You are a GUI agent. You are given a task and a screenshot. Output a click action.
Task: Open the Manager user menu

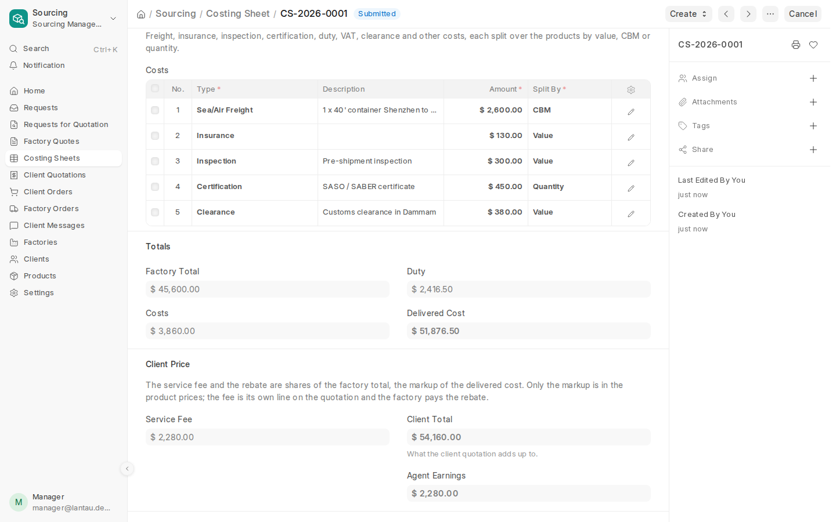click(63, 502)
